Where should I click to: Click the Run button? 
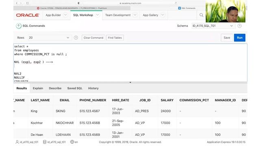click(x=240, y=38)
